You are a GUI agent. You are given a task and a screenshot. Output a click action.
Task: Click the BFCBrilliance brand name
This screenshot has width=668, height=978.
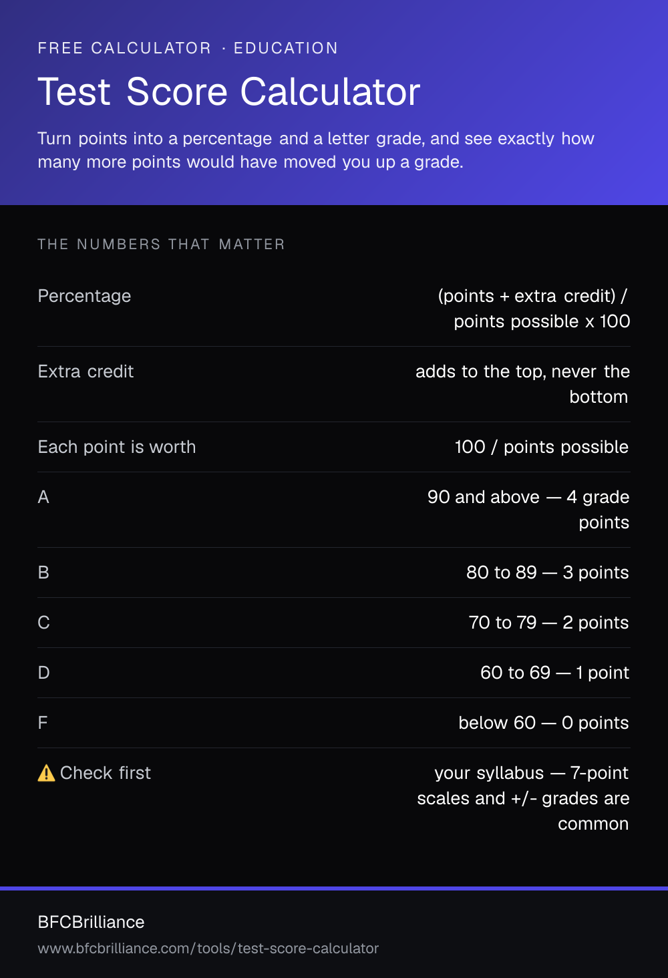(92, 922)
